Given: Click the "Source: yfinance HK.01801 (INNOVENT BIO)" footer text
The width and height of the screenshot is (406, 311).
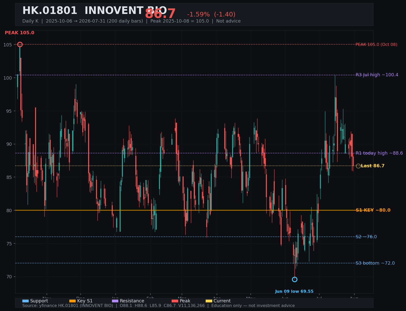Looking at the screenshot, I should pos(68,306).
